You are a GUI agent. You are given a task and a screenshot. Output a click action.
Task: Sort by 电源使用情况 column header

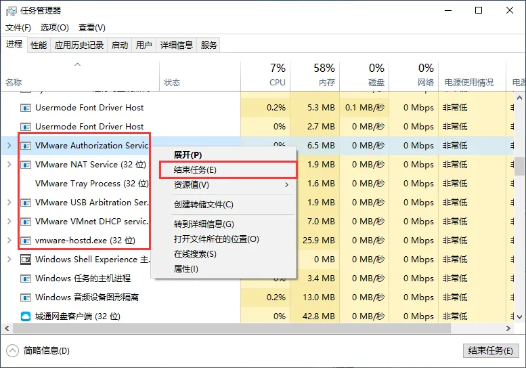pyautogui.click(x=472, y=77)
